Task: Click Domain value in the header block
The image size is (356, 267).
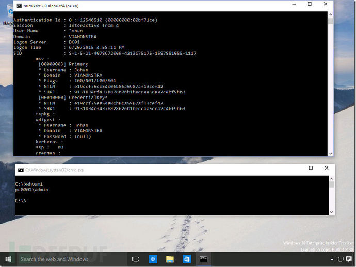Action: [x=83, y=37]
